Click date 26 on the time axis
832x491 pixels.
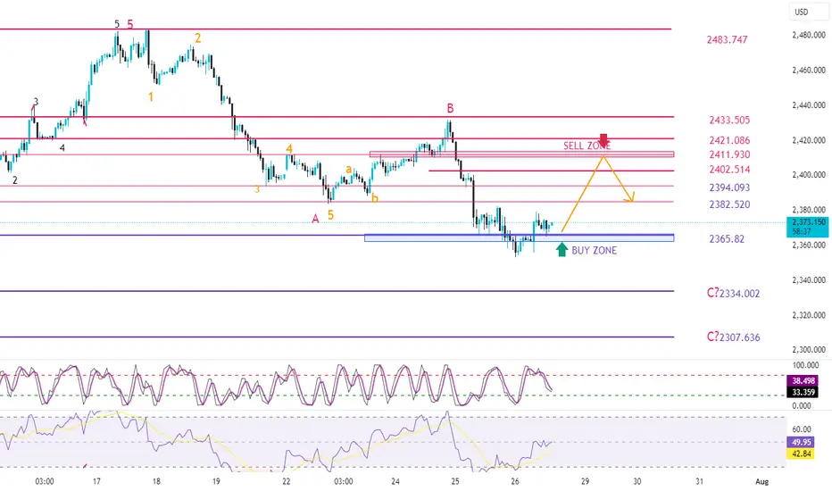click(x=515, y=481)
